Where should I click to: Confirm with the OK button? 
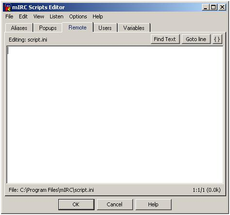tap(76, 204)
